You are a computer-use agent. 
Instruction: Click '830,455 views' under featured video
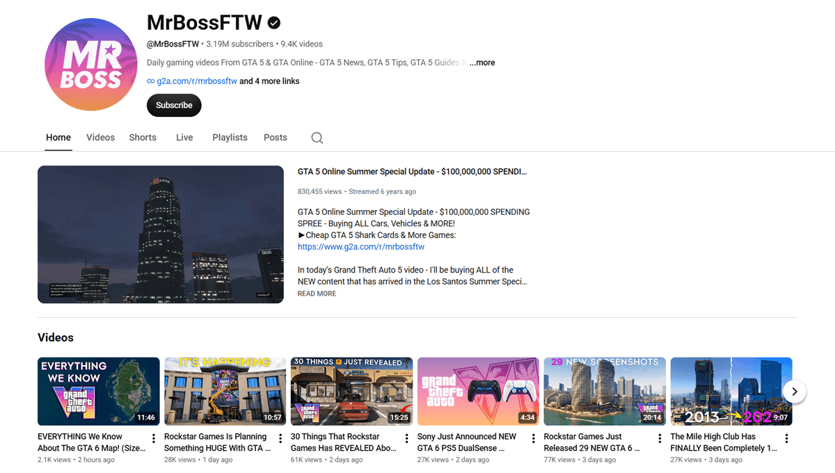(x=319, y=191)
